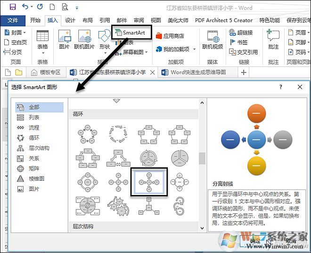Select 层次结构 category in SmartArt list
This screenshot has height=253, width=311.
point(38,148)
